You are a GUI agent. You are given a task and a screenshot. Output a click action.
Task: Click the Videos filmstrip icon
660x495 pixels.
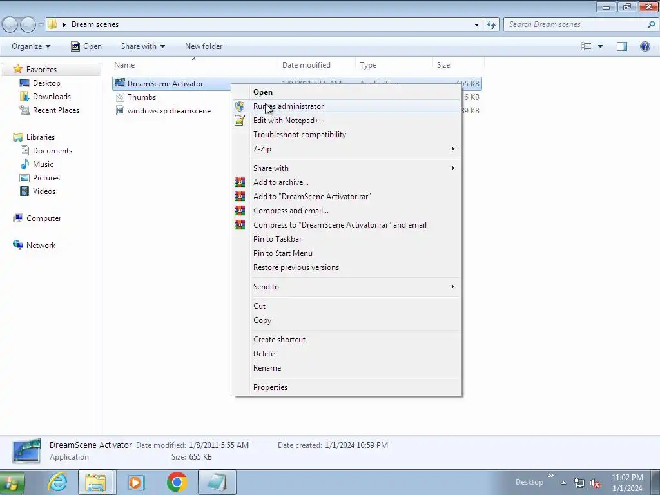(24, 191)
